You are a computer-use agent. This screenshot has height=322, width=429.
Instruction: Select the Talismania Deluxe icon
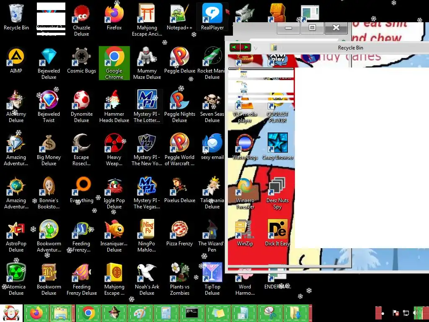click(212, 193)
